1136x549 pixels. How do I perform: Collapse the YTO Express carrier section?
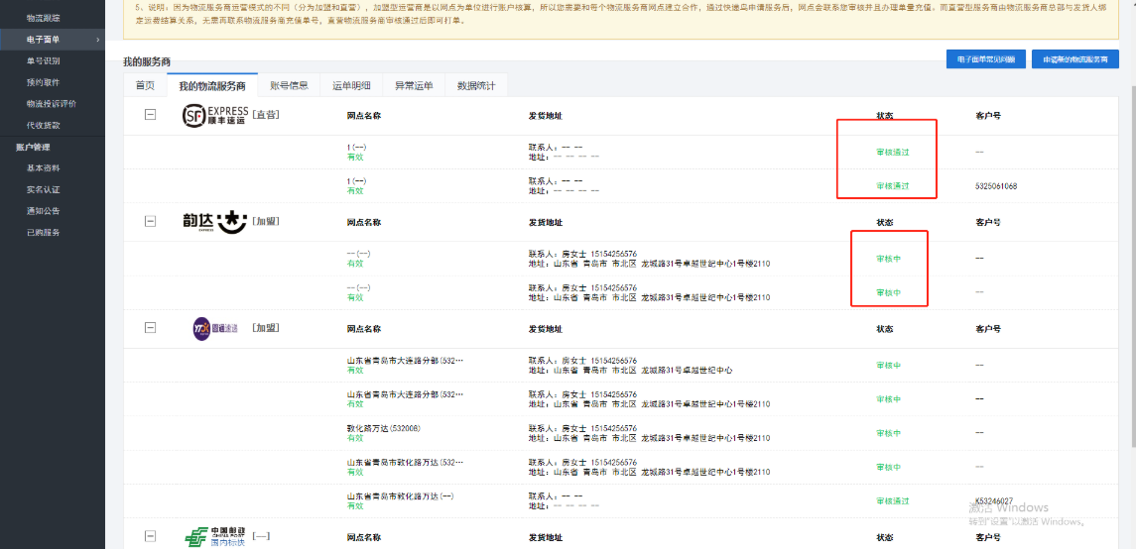pos(151,327)
